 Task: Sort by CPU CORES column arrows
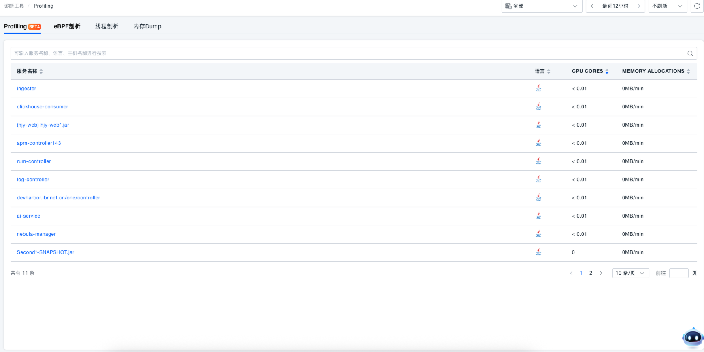pyautogui.click(x=607, y=71)
